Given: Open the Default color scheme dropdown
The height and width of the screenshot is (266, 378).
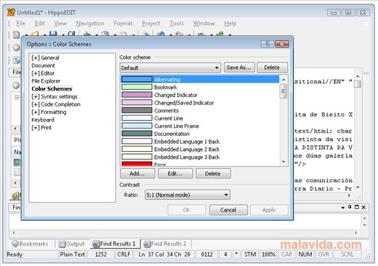Looking at the screenshot, I should click(x=170, y=67).
